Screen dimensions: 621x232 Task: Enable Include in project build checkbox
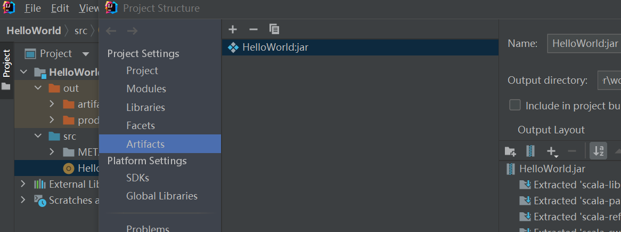click(x=515, y=105)
